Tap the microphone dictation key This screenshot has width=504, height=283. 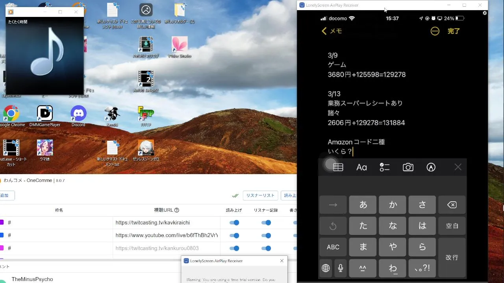(x=341, y=268)
